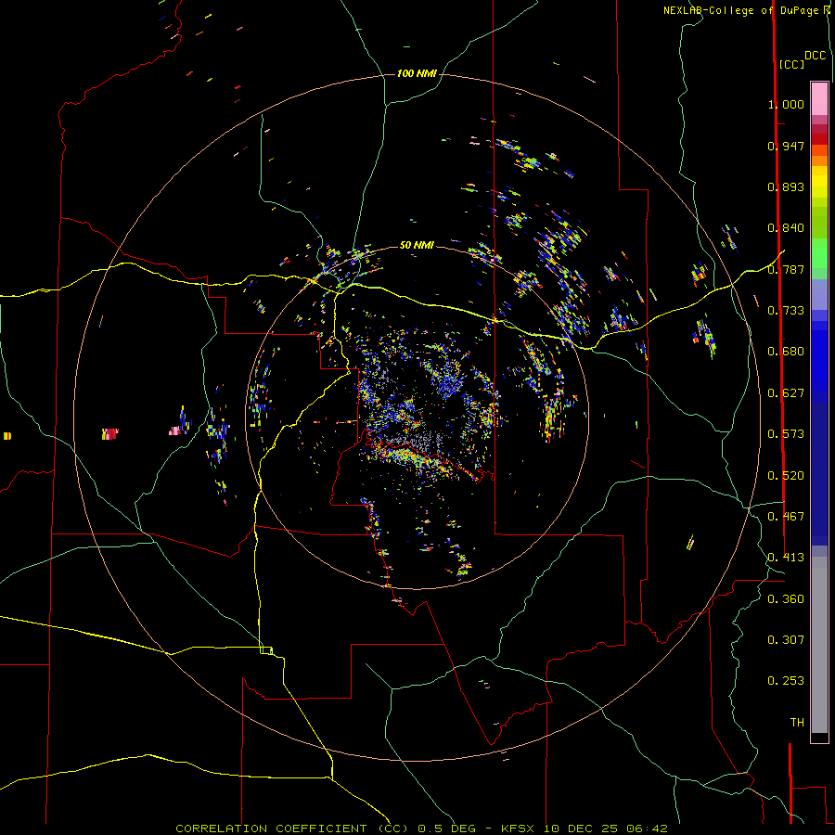Select the 0.520 scale value
Screen dimensions: 835x835
point(786,476)
